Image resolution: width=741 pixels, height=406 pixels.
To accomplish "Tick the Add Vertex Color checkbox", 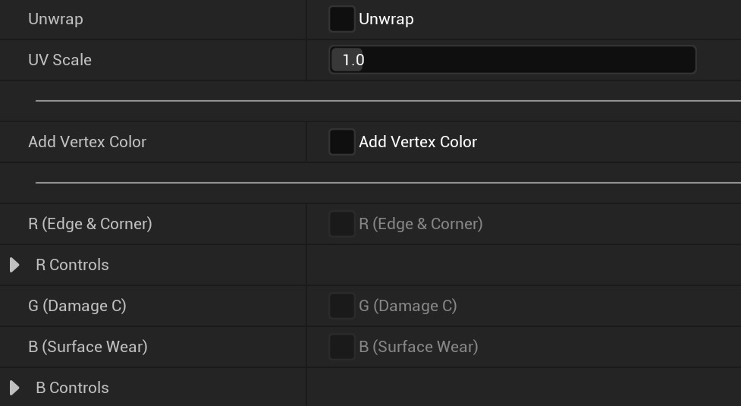I will 341,142.
